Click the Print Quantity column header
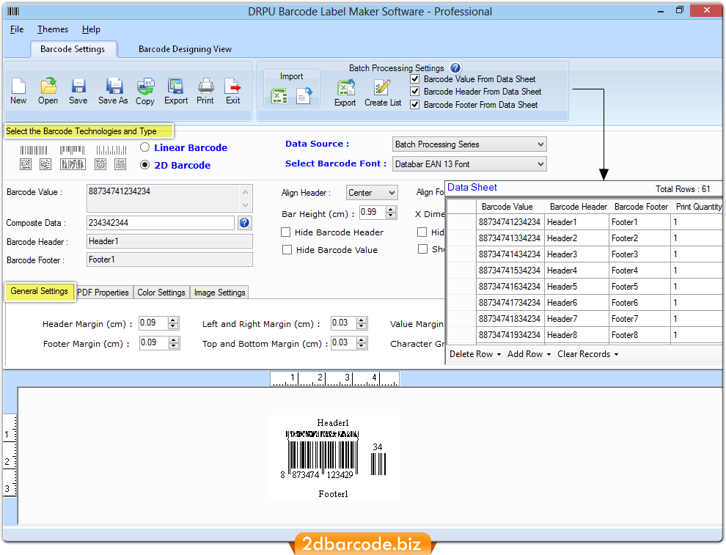Viewport: 726px width, 555px height. tap(697, 207)
